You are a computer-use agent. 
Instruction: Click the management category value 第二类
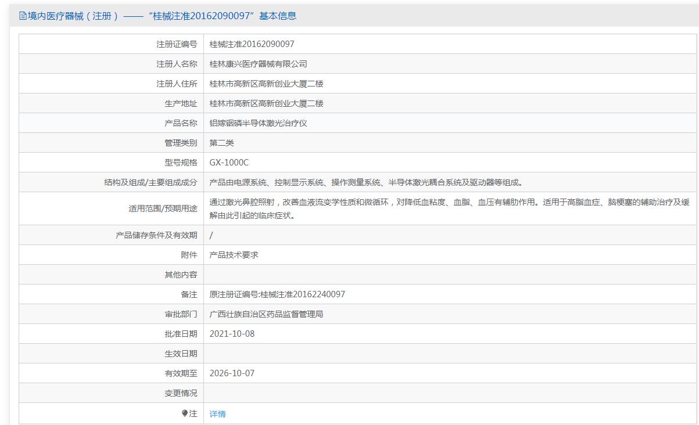(222, 143)
